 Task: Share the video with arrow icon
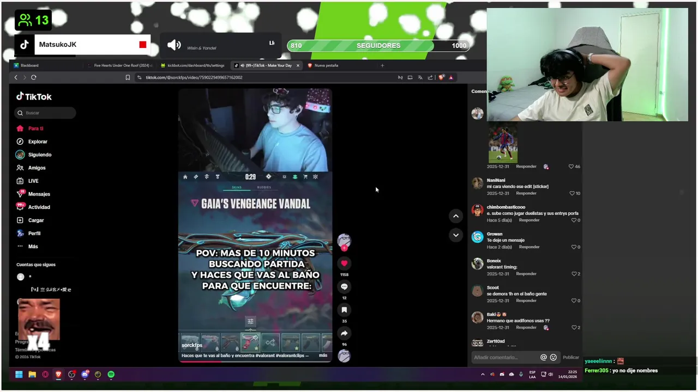(344, 333)
